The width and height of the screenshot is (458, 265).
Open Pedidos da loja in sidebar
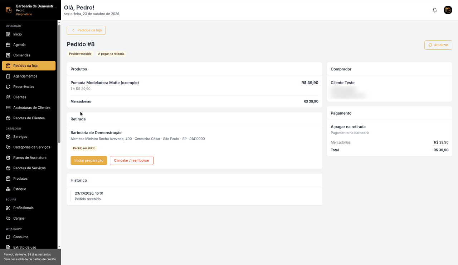[x=29, y=66]
